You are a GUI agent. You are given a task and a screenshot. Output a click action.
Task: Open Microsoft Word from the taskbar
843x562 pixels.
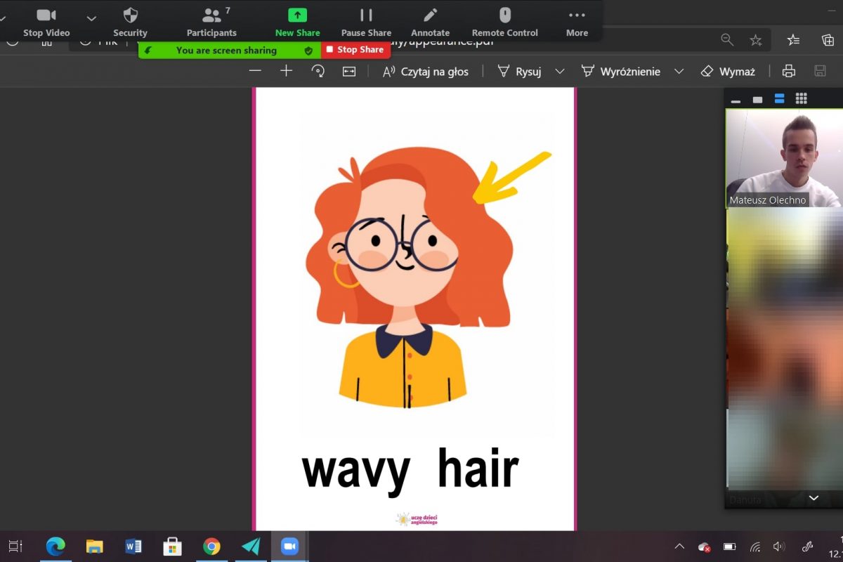pyautogui.click(x=133, y=547)
